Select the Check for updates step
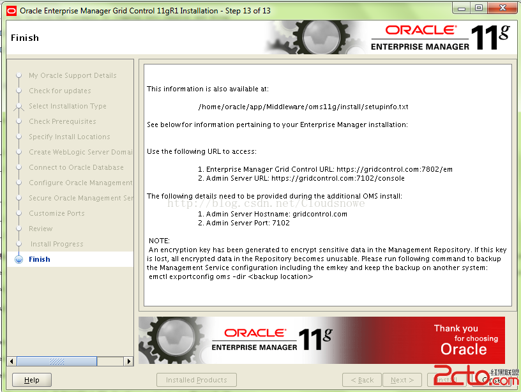Viewport: 521px width, 392px height. click(x=60, y=91)
